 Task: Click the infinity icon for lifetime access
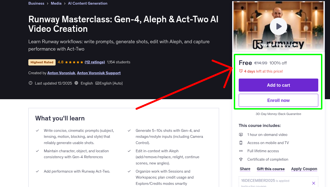point(241,151)
